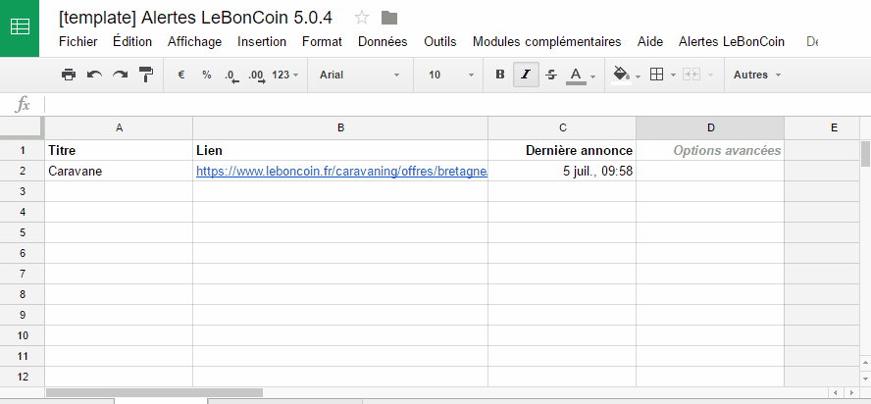Open the Google Sheets home icon
Viewport: 871px width, 404px height.
coord(20,27)
